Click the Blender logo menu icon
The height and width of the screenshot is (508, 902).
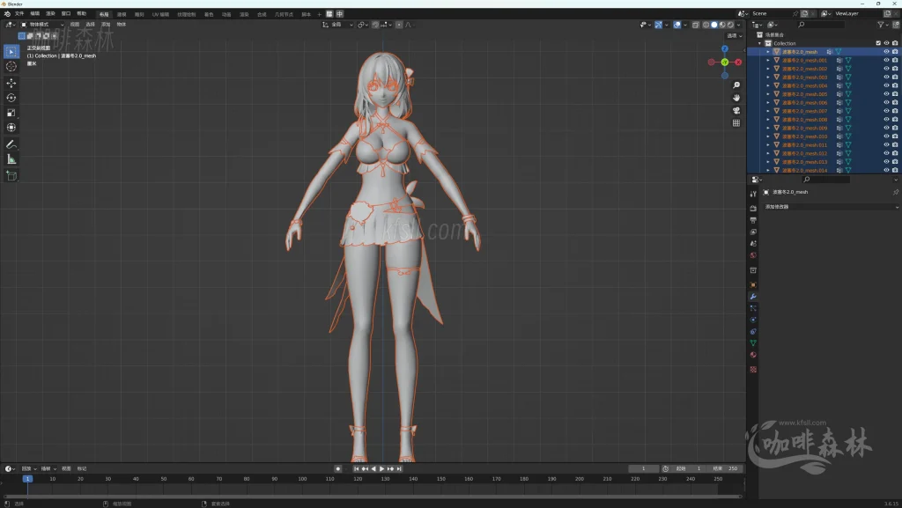pos(7,14)
